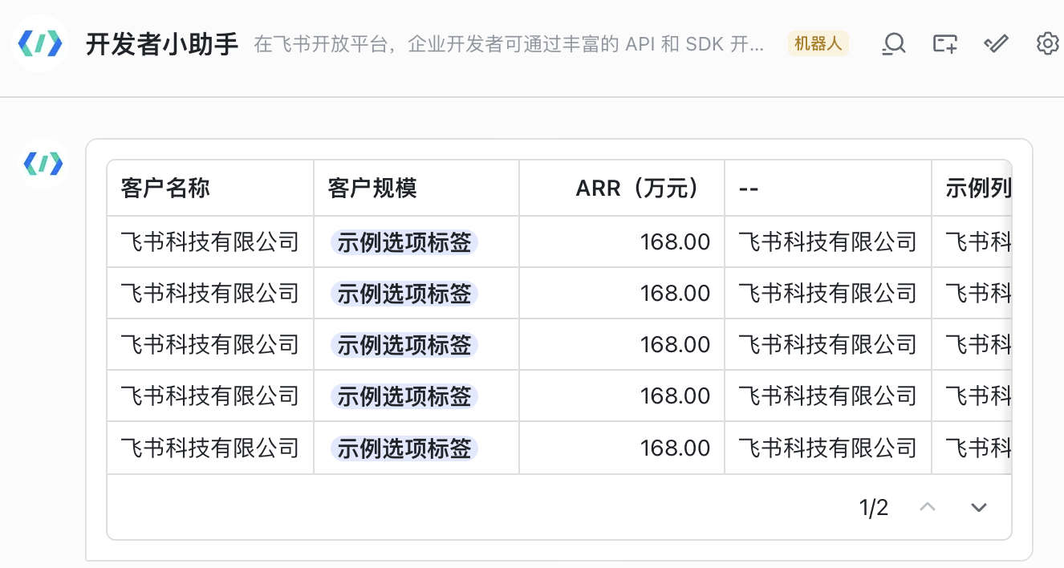Screen dimensions: 1064x568
Task: Select the "--" column header
Action: pyautogui.click(x=749, y=189)
